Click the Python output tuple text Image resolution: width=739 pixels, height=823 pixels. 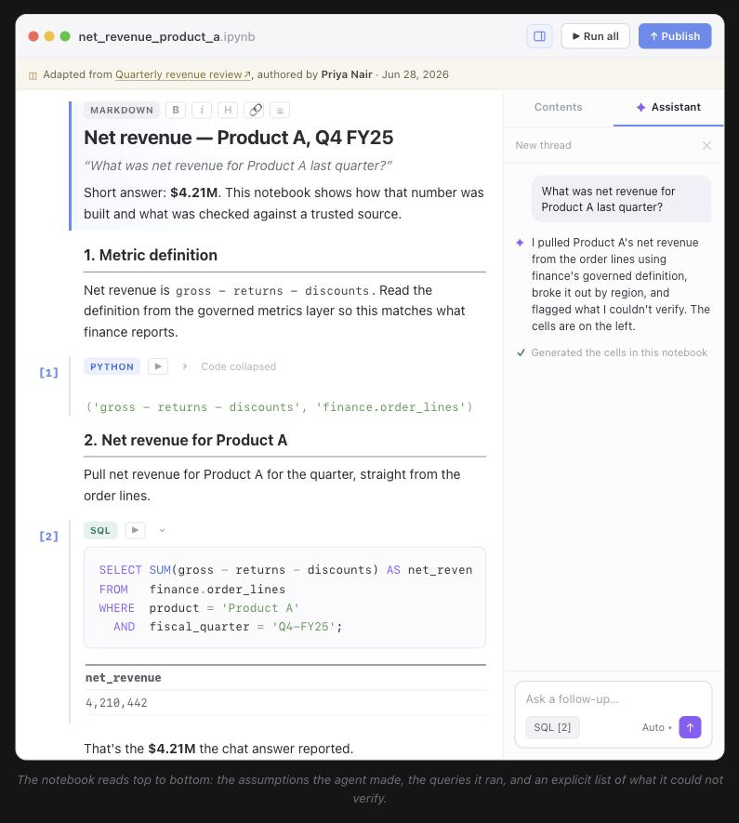pyautogui.click(x=279, y=407)
